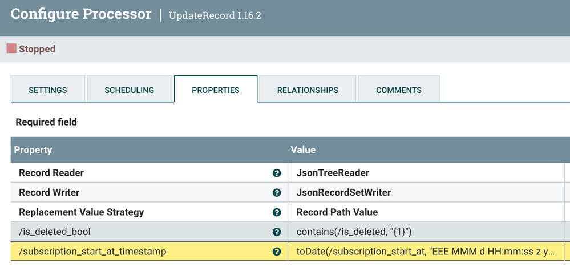Click help icon for Record Reader
Screen dimensions: 570x267
[277, 173]
